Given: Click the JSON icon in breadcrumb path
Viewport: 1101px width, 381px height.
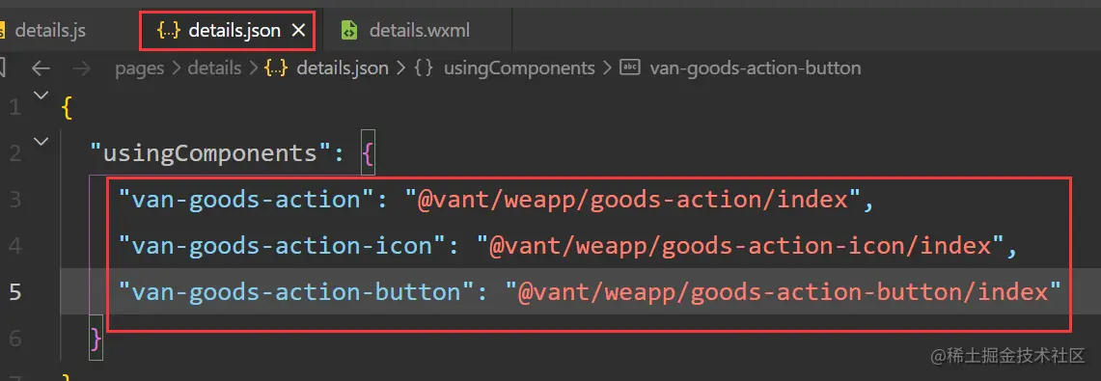Looking at the screenshot, I should click(x=276, y=68).
